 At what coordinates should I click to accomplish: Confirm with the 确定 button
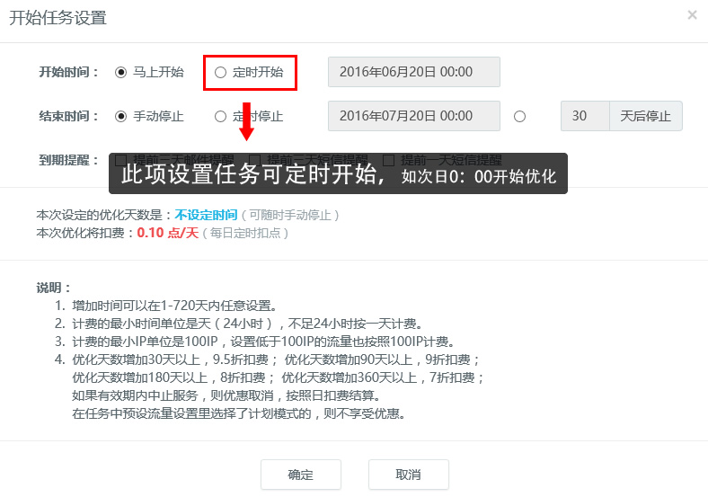tap(301, 475)
